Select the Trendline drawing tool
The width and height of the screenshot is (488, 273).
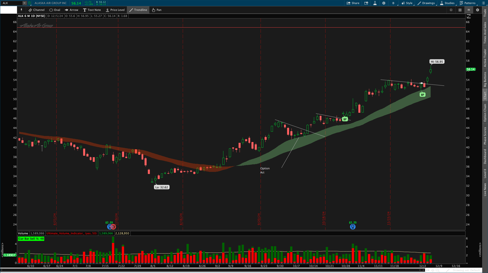tap(138, 10)
